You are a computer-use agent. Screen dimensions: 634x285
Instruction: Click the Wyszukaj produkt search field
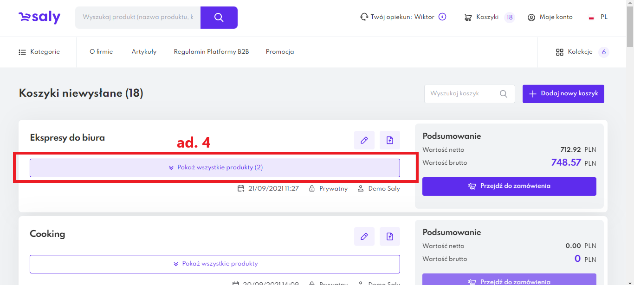138,18
